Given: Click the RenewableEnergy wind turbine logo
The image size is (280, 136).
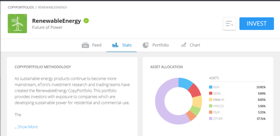Looking at the screenshot, I should click(17, 24).
